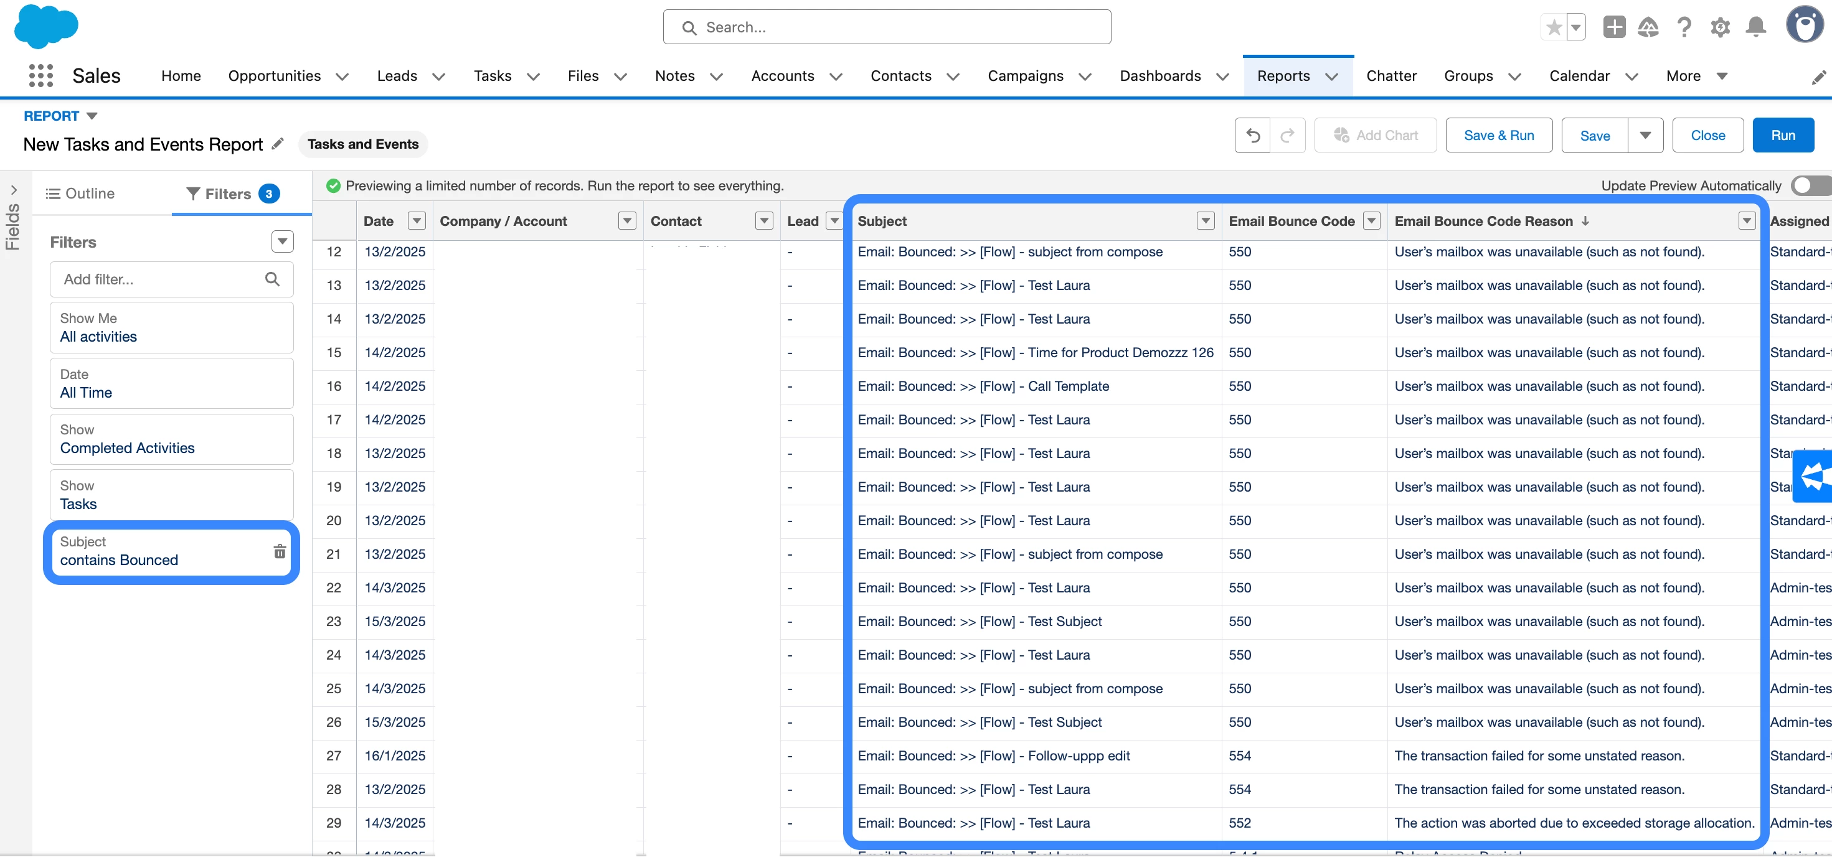Open the Filters panel options dropdown
The width and height of the screenshot is (1832, 860).
click(x=281, y=241)
